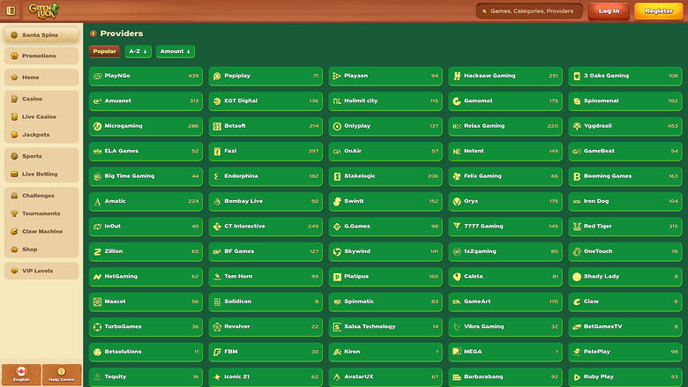Image resolution: width=688 pixels, height=387 pixels.
Task: Click the back arrow beside Providers
Action: 93,33
